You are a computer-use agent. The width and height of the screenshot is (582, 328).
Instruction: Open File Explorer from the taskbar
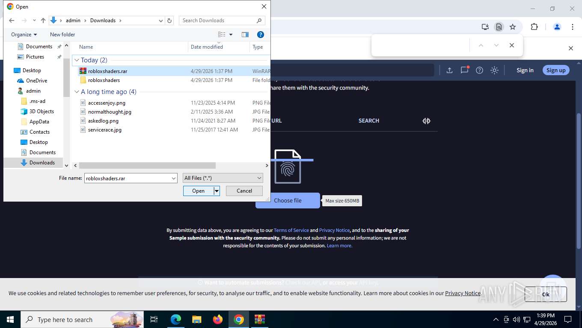click(x=197, y=319)
